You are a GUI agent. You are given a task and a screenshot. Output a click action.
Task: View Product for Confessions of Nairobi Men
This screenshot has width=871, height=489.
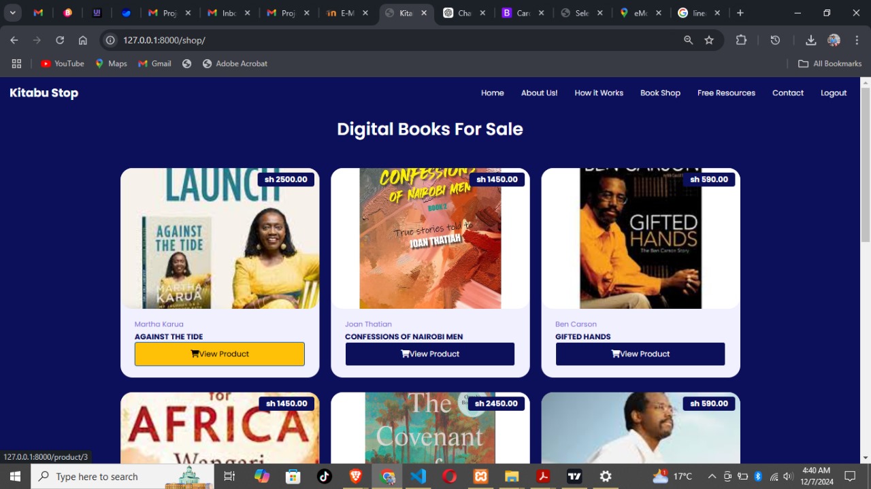[x=430, y=354]
